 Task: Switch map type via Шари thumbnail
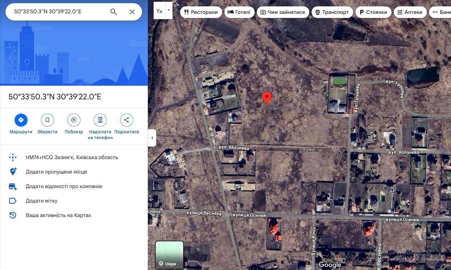tap(169, 255)
